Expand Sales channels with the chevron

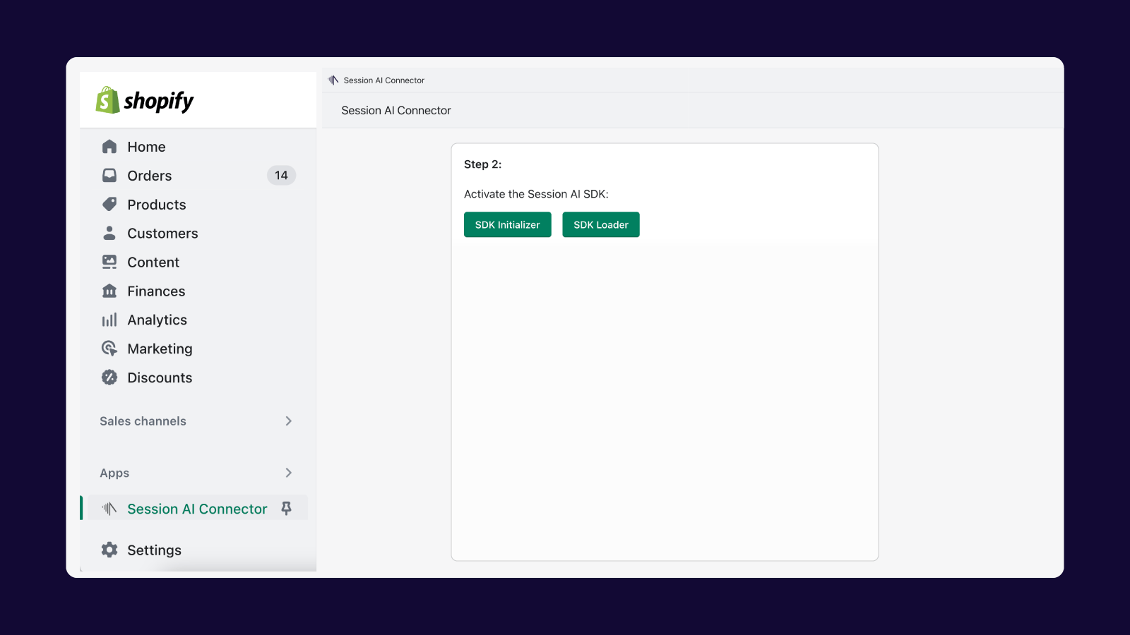click(x=288, y=421)
